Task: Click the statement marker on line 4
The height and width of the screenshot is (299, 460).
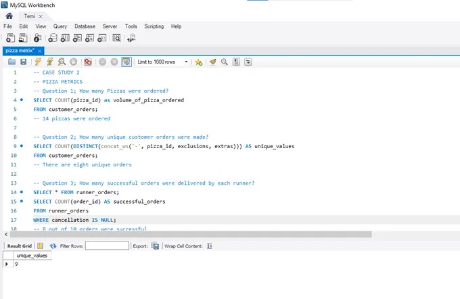Action: click(22, 99)
